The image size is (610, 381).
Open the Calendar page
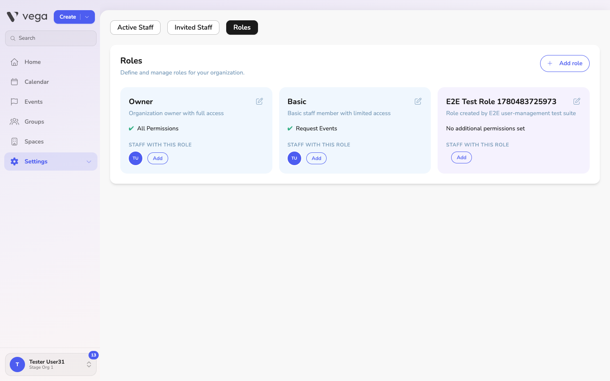[x=51, y=82]
